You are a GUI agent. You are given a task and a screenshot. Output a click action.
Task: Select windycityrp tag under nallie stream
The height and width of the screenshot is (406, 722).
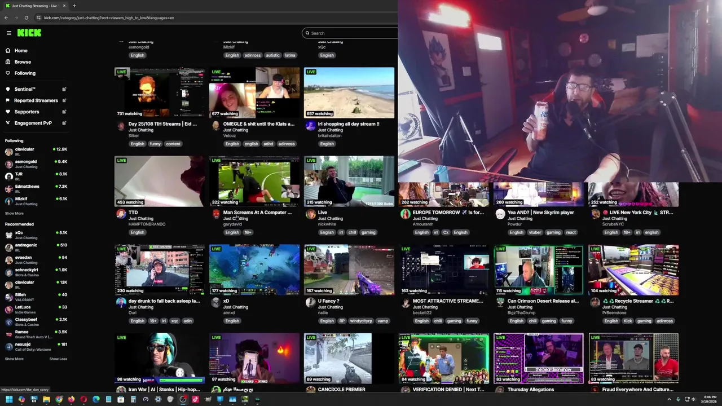tap(361, 321)
